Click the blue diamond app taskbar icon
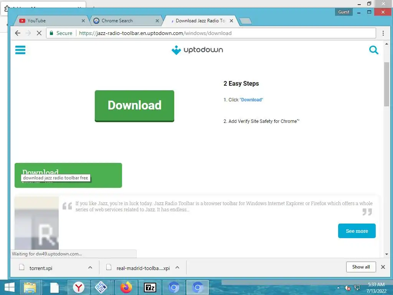 [x=101, y=287]
